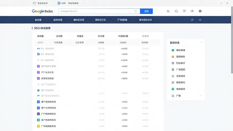Open the message box icon in the header
Image resolution: width=233 pixels, height=131 pixels.
(184, 11)
